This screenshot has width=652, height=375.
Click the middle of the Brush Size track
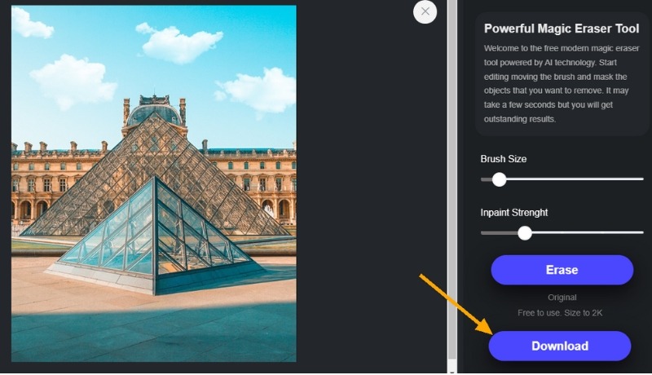click(562, 179)
